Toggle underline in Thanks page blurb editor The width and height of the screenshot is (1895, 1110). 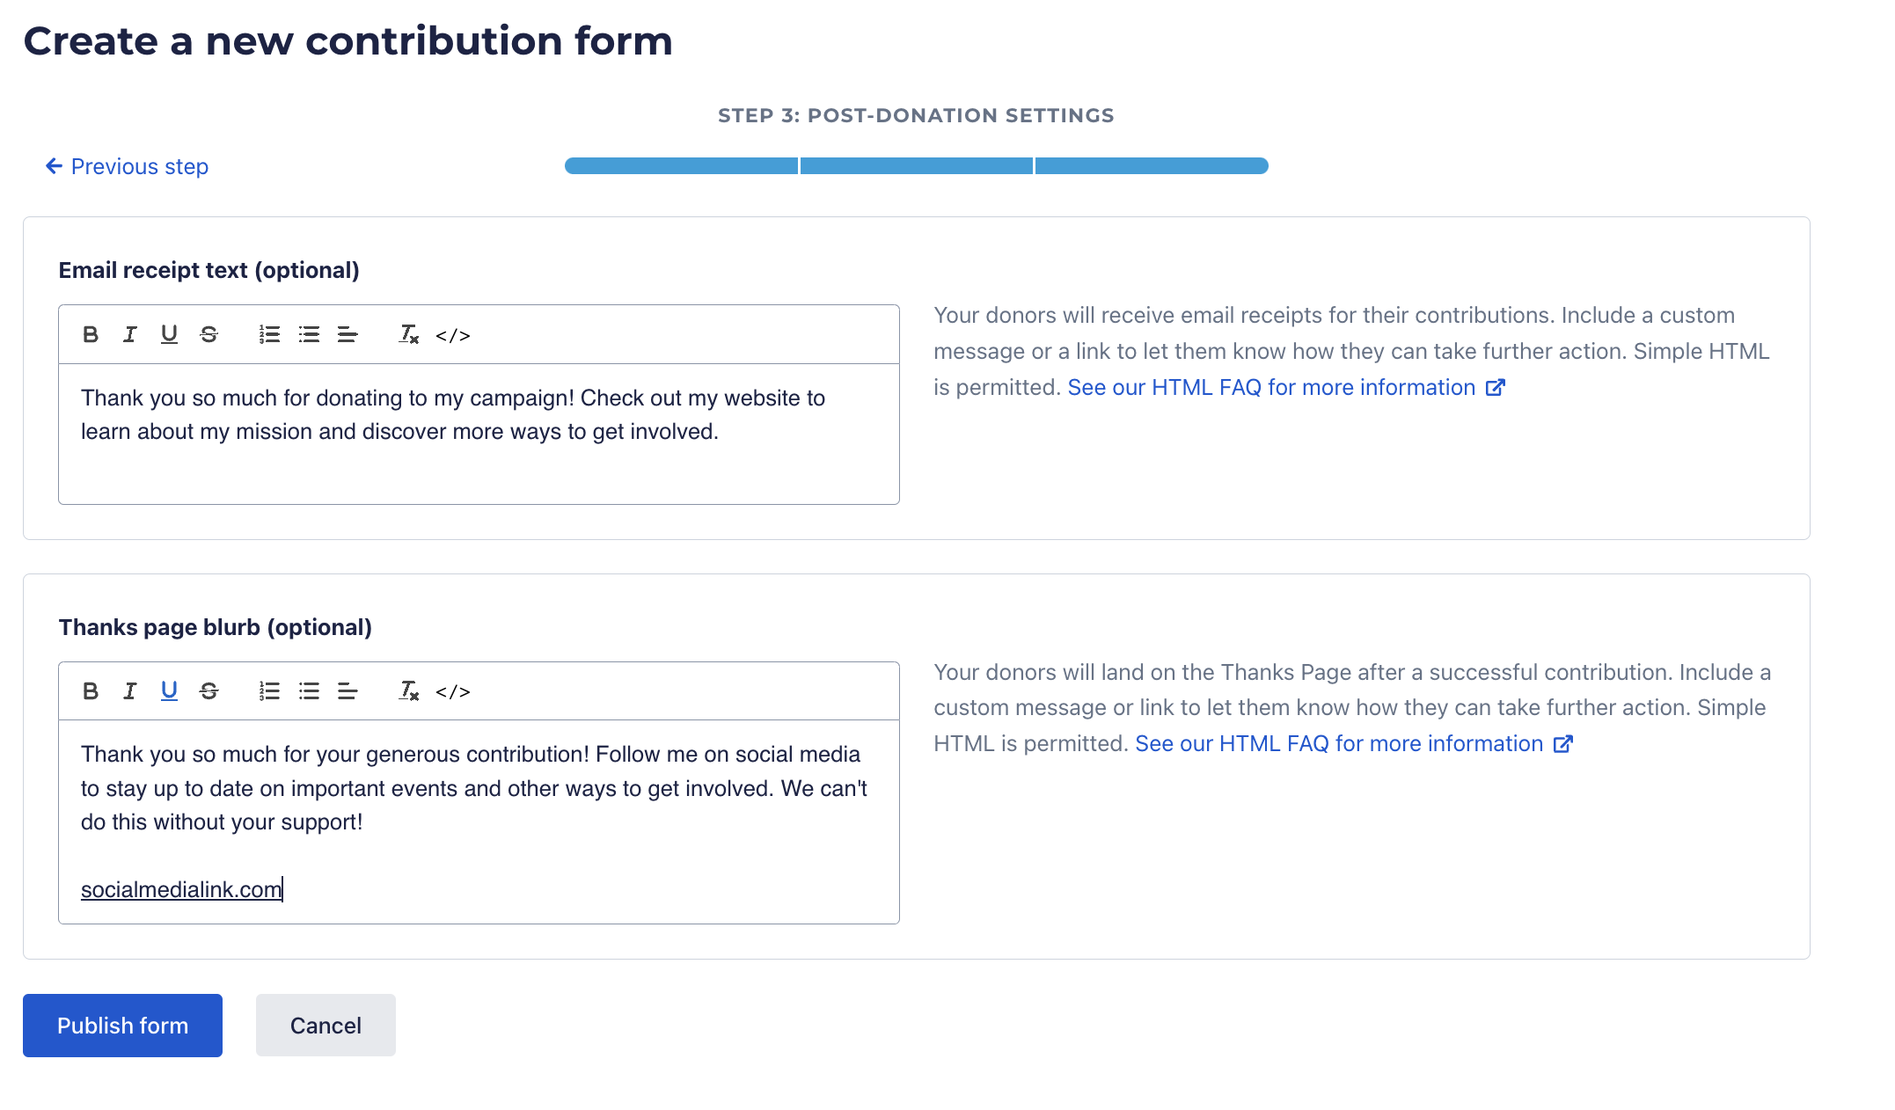pos(169,691)
